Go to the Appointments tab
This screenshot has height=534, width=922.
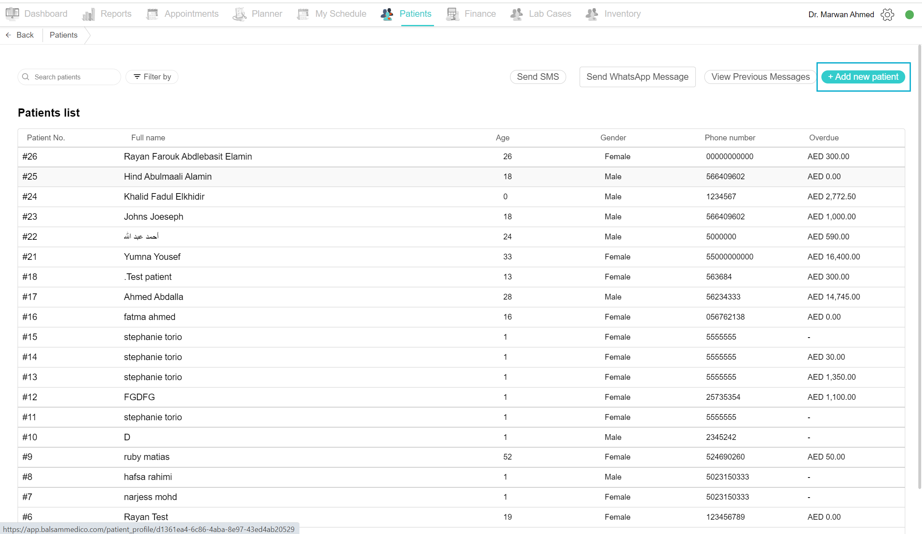click(191, 14)
